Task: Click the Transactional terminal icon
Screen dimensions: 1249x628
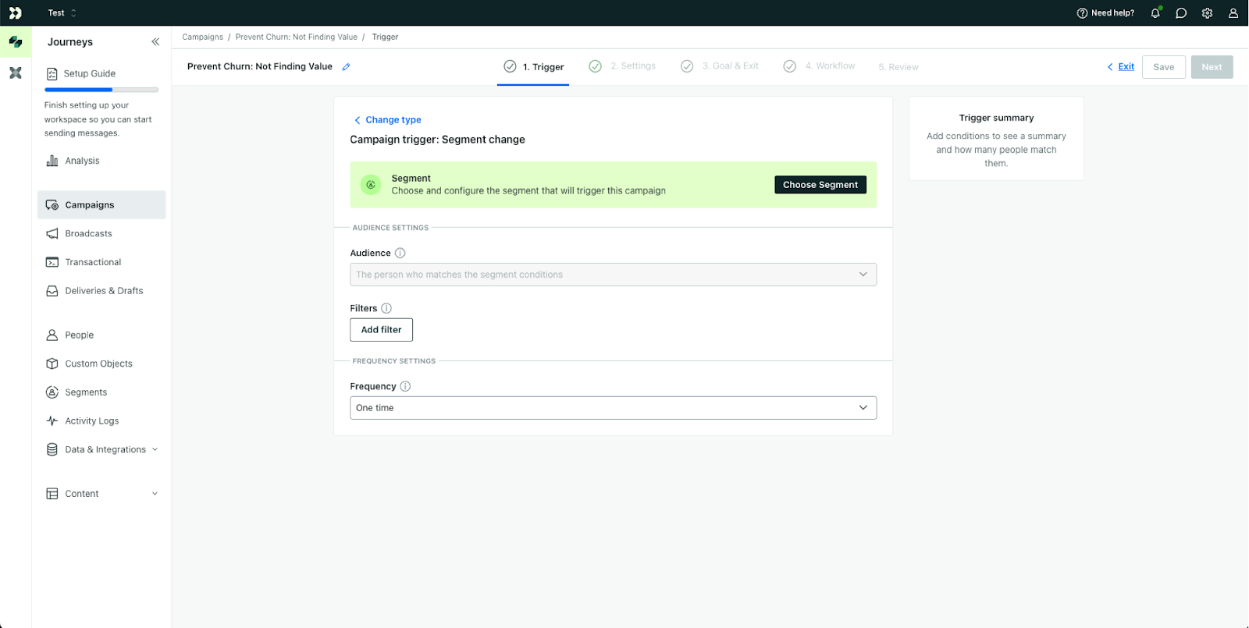Action: tap(52, 262)
